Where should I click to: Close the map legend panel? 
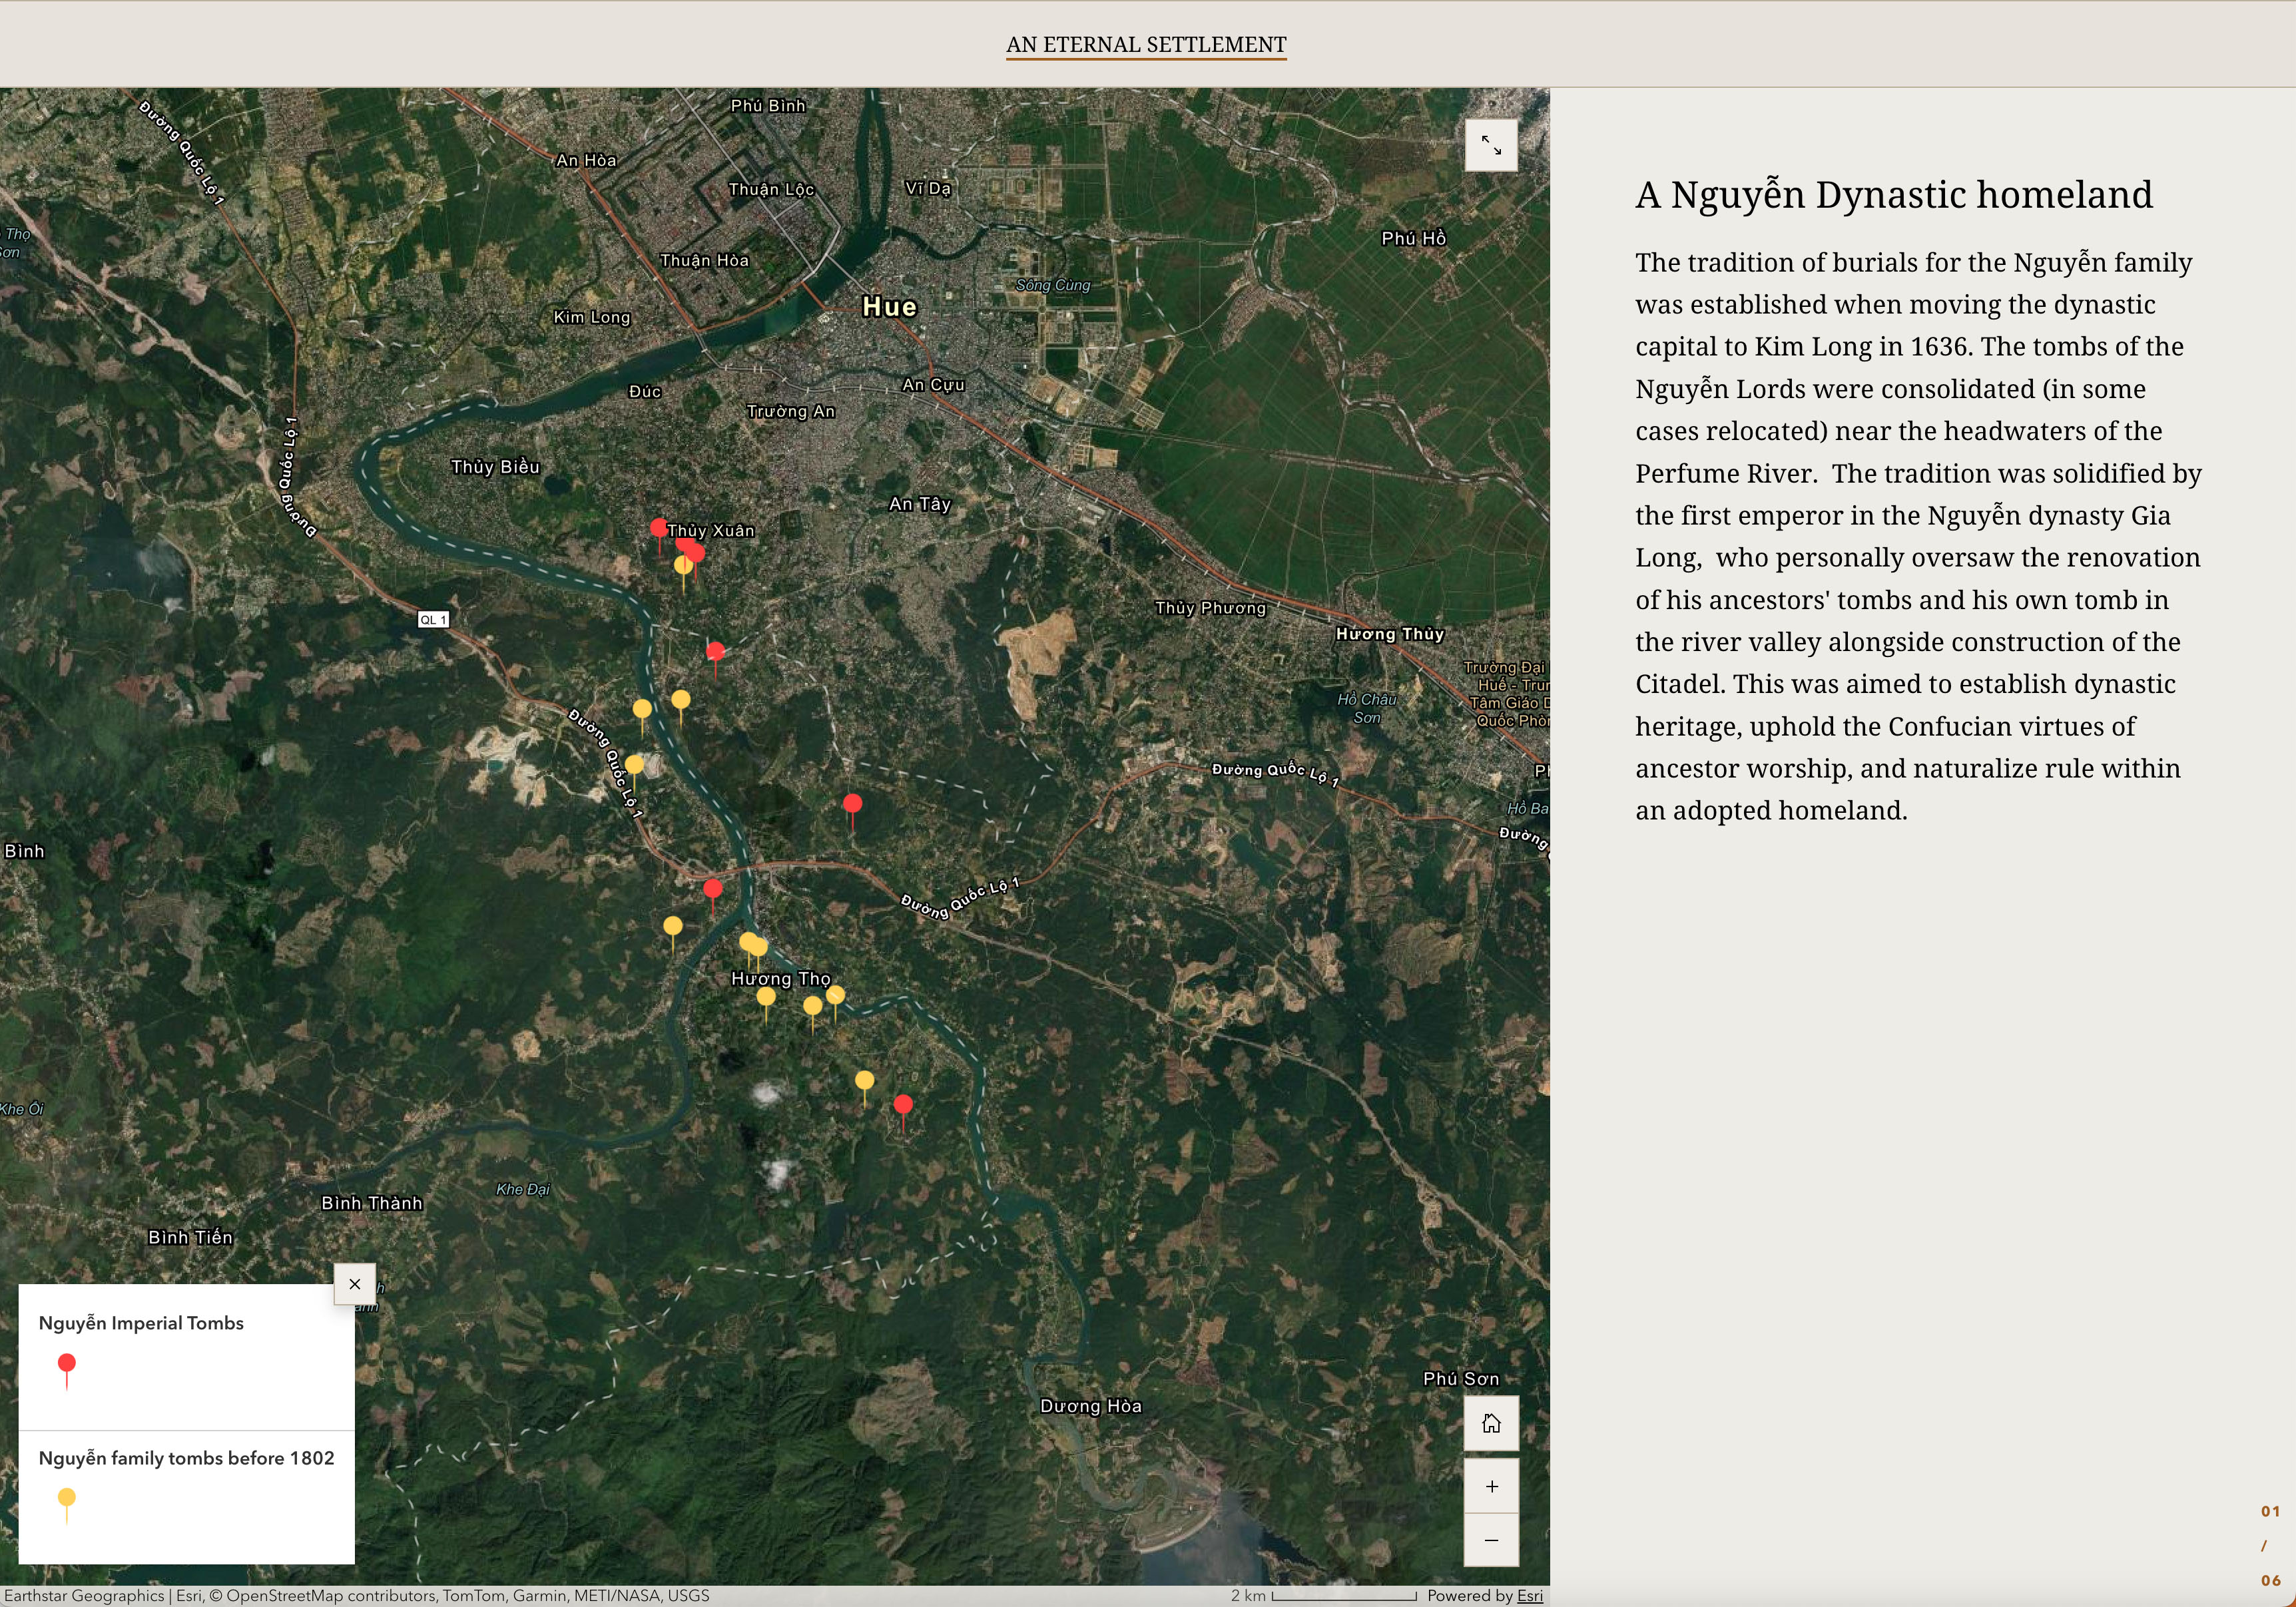(x=355, y=1284)
